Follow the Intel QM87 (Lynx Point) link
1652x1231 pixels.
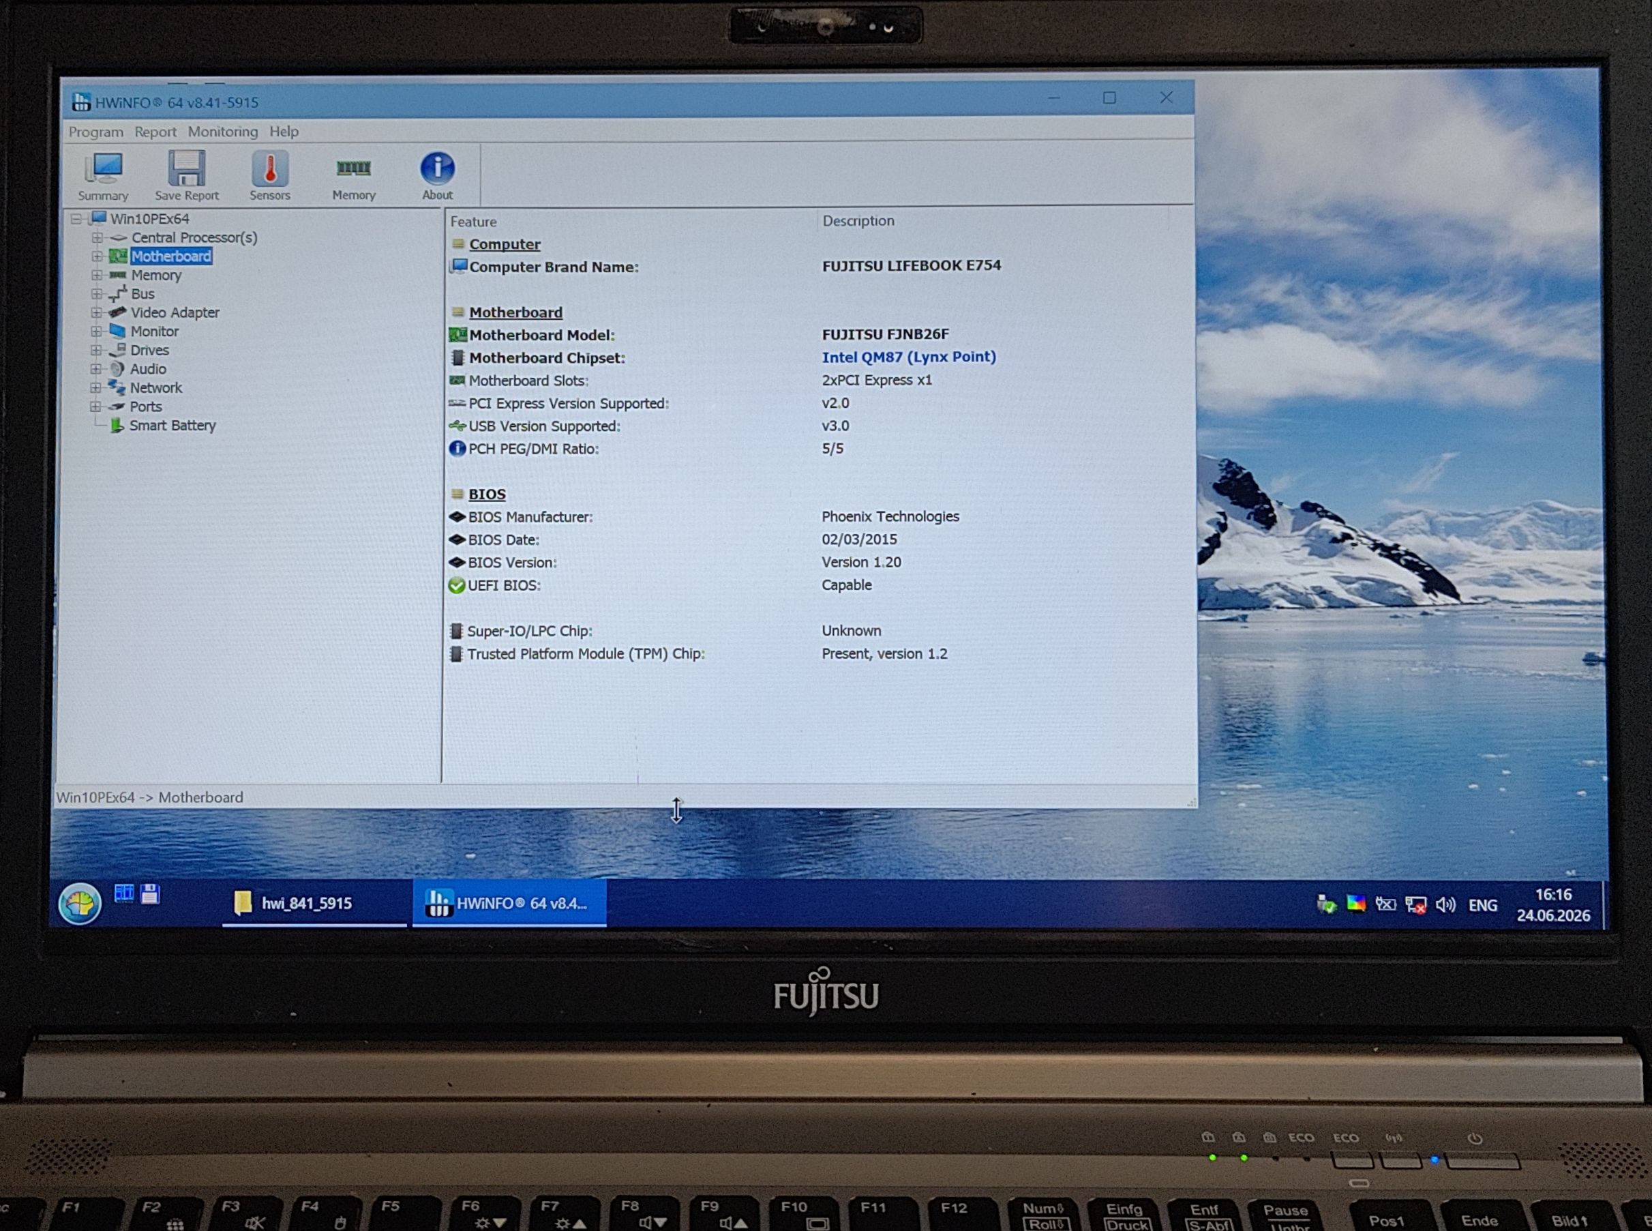[x=909, y=357]
